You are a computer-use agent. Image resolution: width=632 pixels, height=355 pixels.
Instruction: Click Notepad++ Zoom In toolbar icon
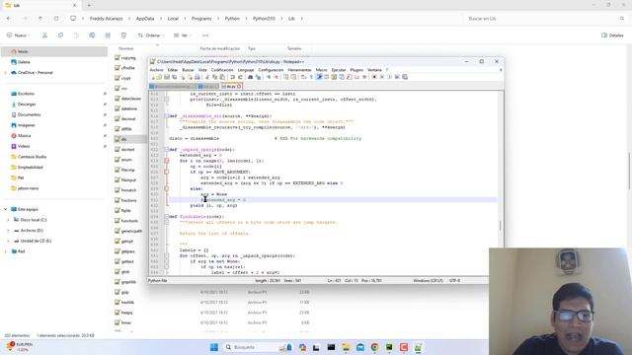click(268, 77)
